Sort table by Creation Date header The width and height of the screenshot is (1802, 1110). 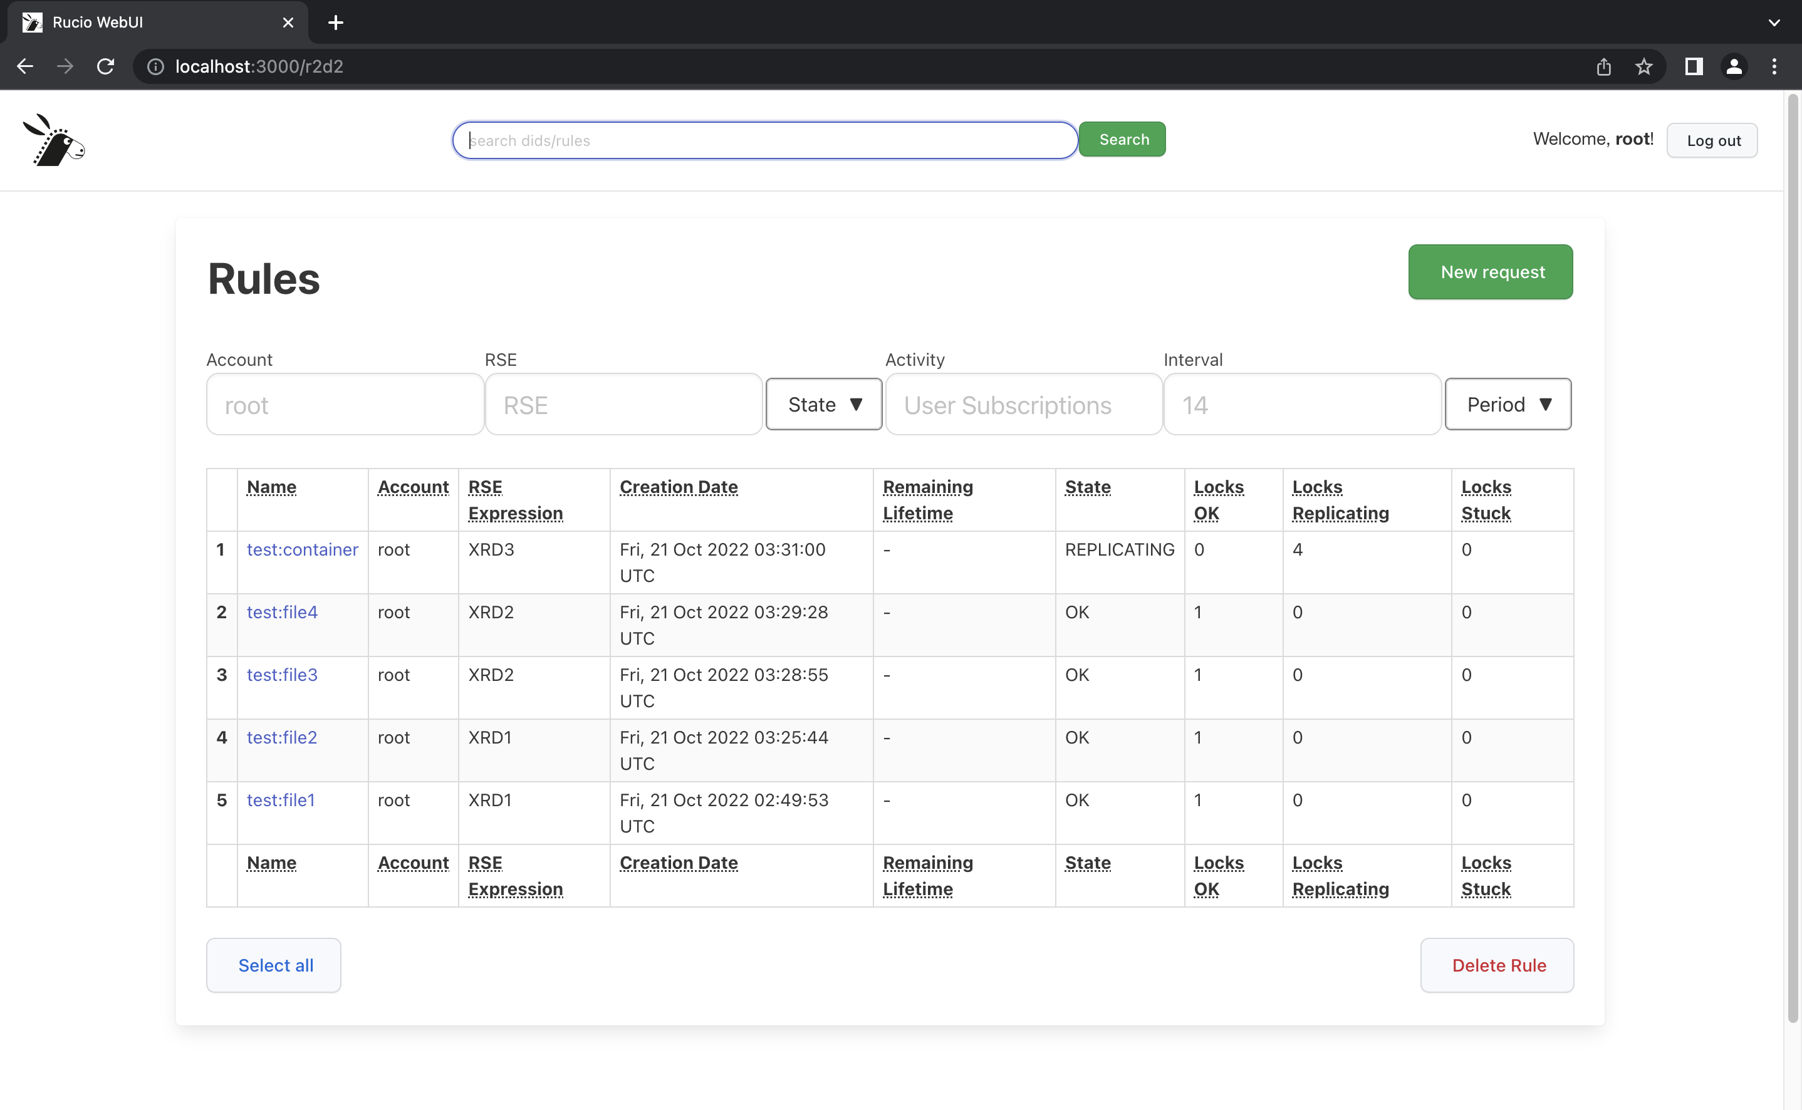[678, 487]
